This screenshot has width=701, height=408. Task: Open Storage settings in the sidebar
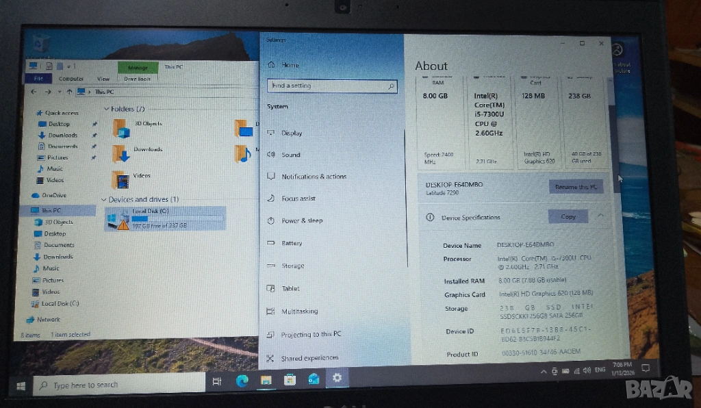pos(292,266)
